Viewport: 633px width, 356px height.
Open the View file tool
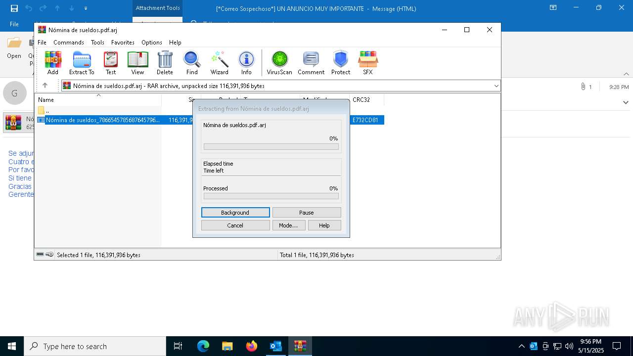(x=137, y=63)
